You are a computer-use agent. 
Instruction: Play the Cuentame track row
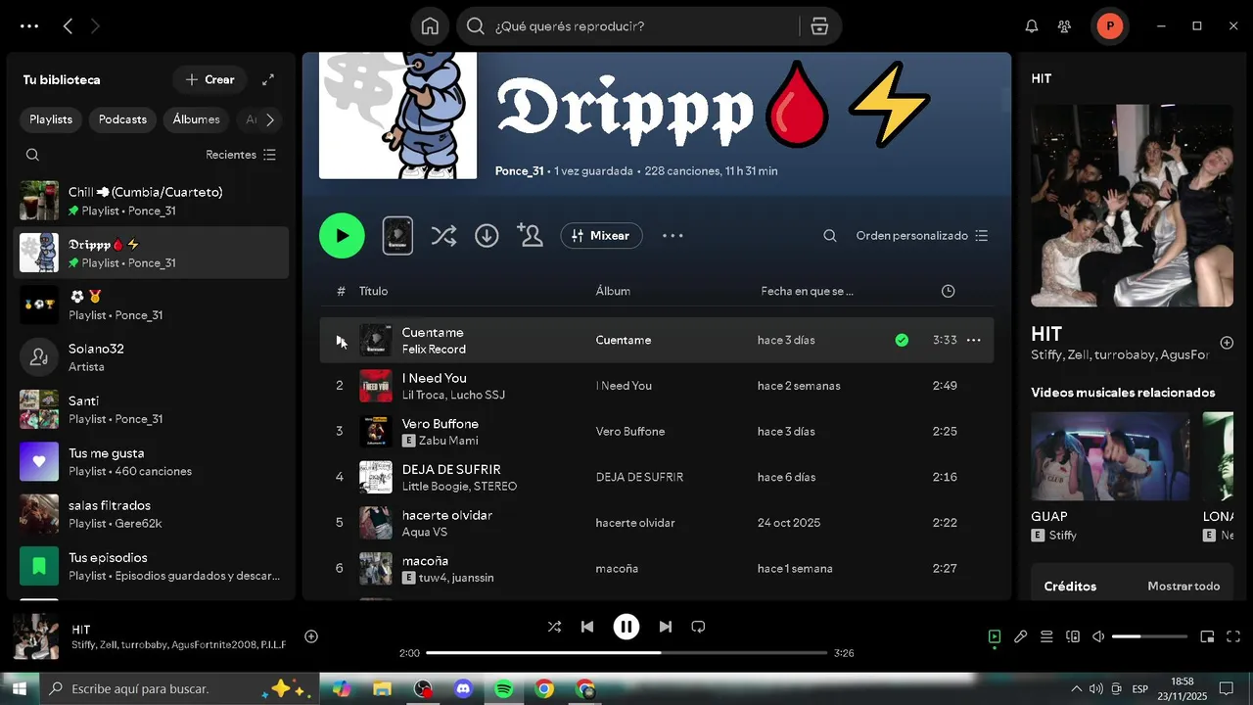click(x=340, y=340)
